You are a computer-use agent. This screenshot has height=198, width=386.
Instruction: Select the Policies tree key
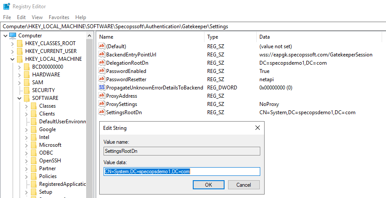coord(48,176)
